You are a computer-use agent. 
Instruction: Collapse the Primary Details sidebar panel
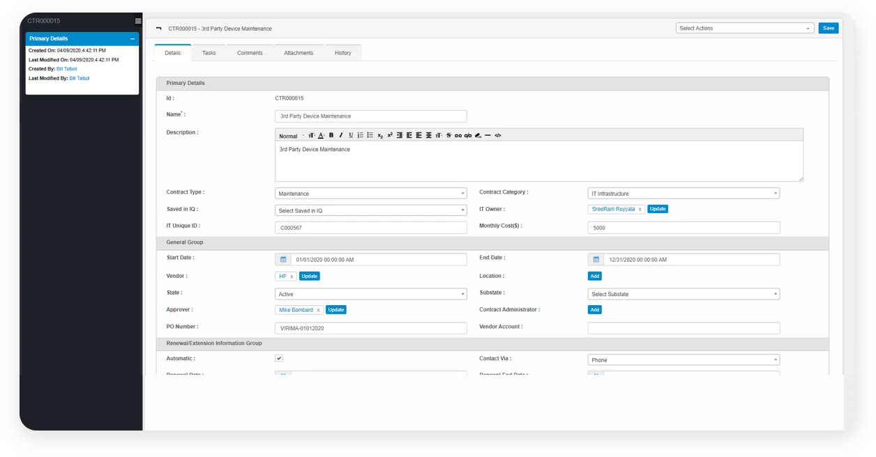tap(133, 39)
